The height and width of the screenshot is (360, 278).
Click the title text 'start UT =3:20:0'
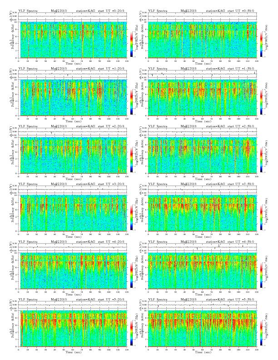click(111, 184)
